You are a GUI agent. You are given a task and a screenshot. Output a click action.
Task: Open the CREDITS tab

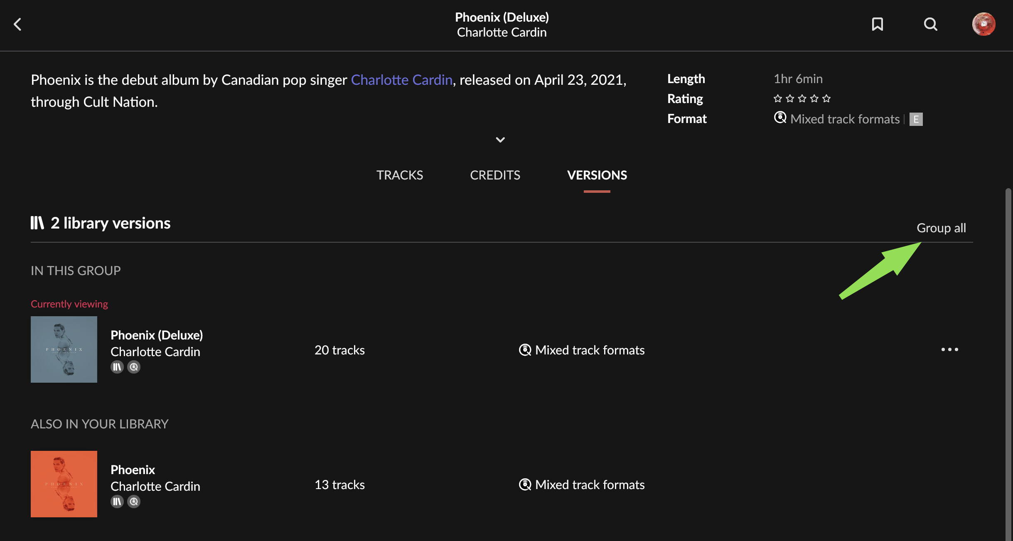[x=495, y=175]
